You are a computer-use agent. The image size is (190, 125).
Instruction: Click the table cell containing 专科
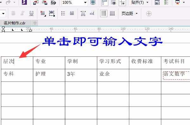[17, 76]
